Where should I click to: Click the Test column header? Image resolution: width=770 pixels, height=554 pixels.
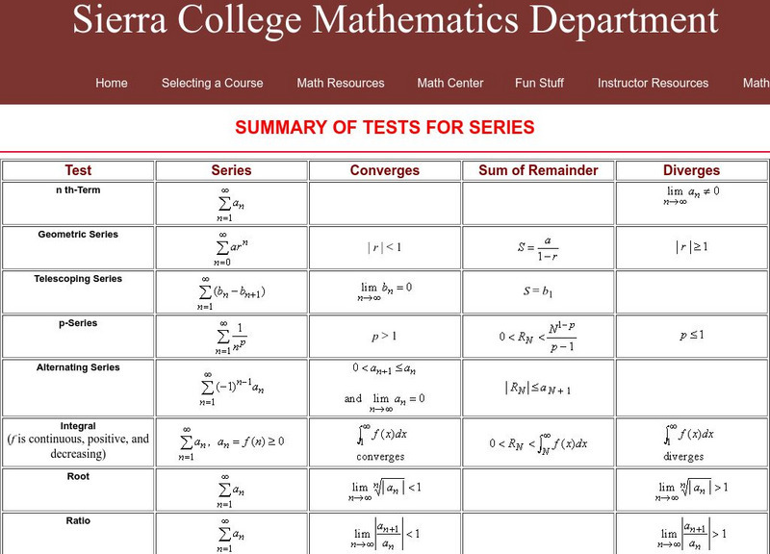point(78,170)
